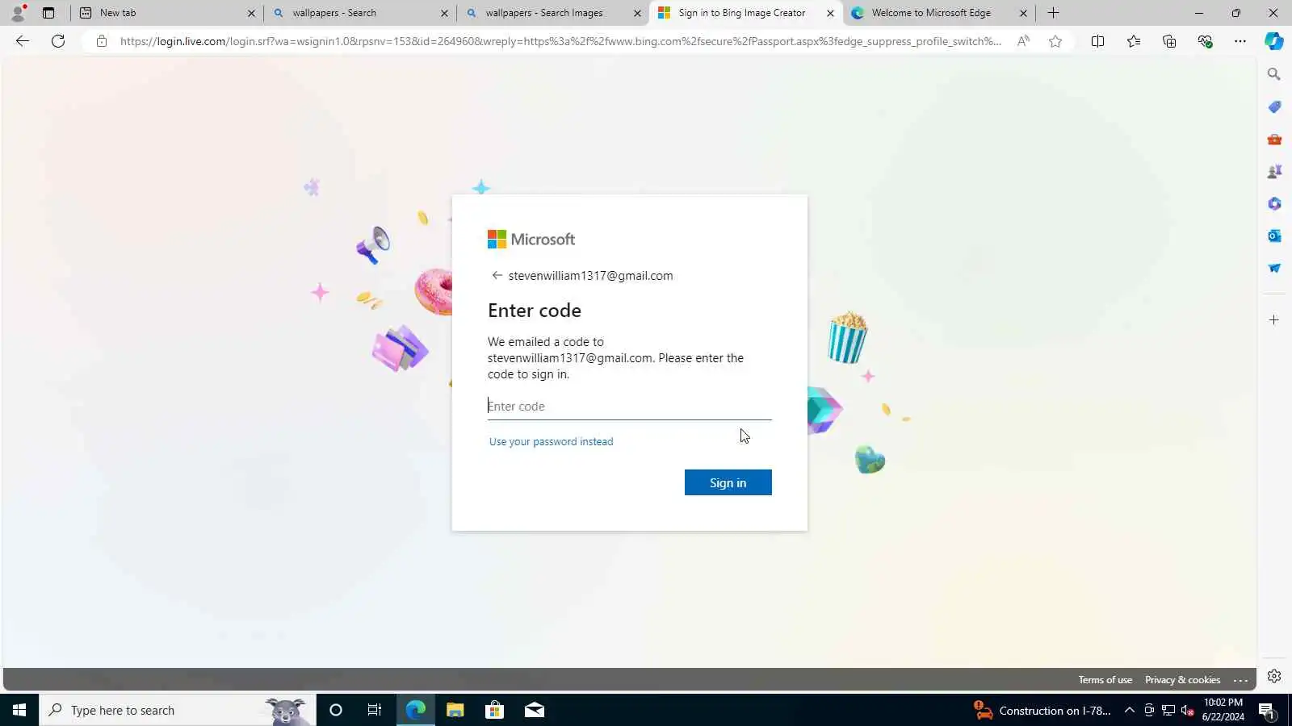Click the Sign in button
Viewport: 1292px width, 726px height.
tap(728, 482)
